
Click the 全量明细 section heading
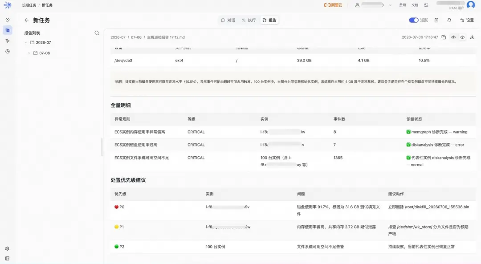(121, 105)
